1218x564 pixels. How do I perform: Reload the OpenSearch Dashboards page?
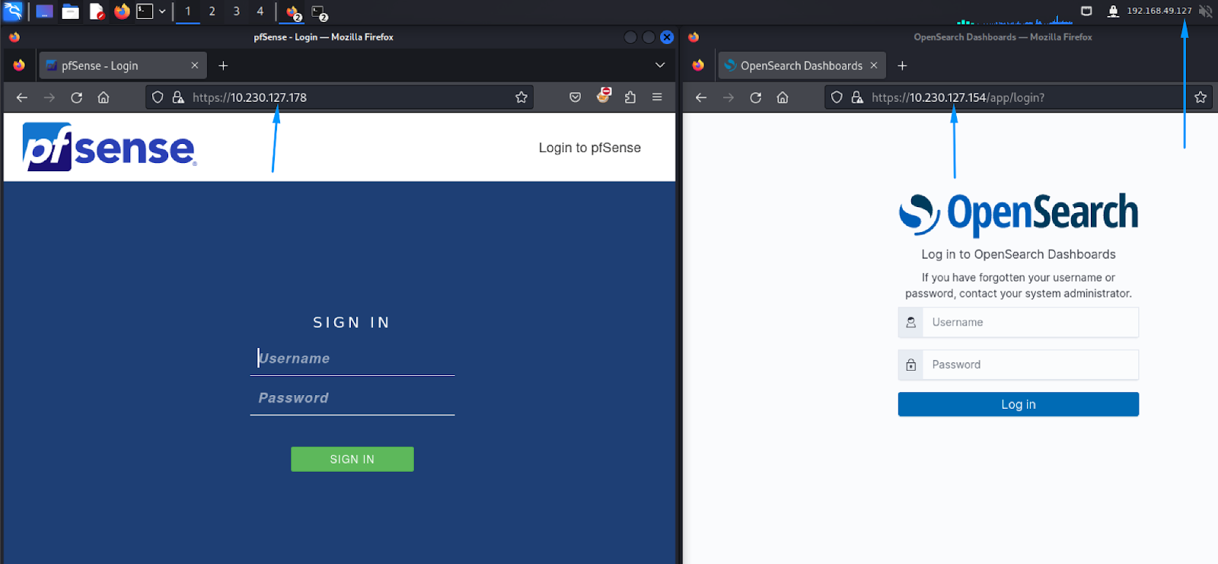(x=755, y=97)
